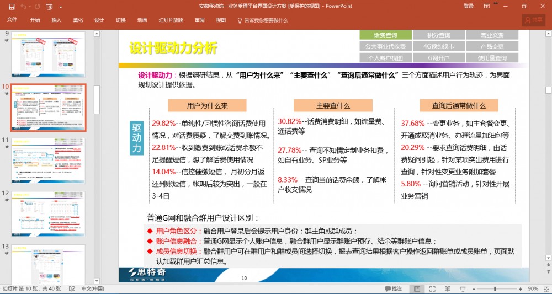The width and height of the screenshot is (552, 294).
Task: Click the 告诉我你想要做什么 search box
Action: coord(266,20)
